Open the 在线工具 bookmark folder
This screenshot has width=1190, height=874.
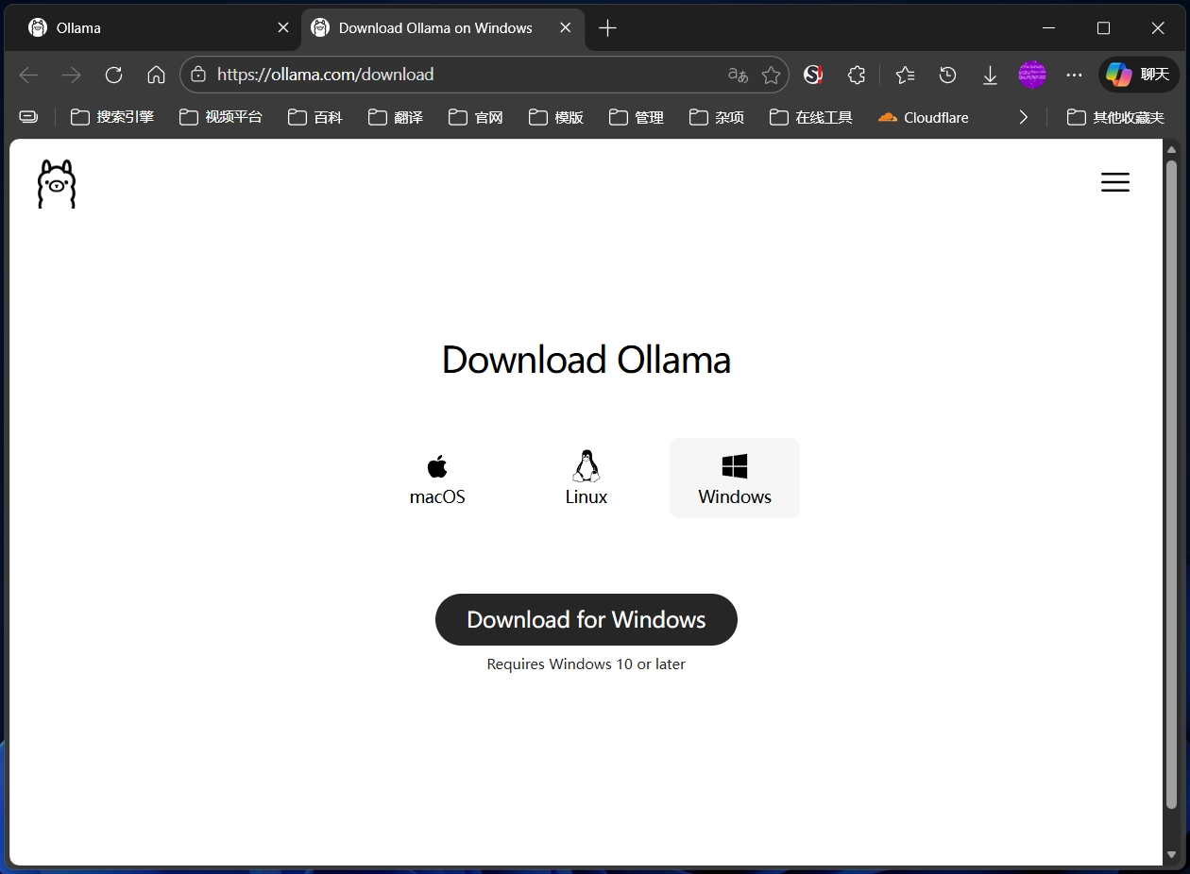point(811,117)
